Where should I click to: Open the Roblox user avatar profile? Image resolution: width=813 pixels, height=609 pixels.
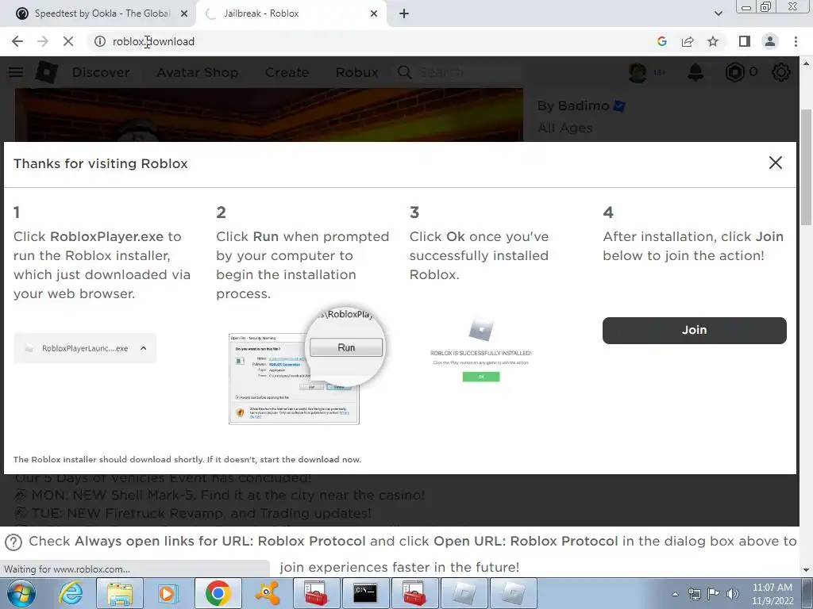click(638, 72)
